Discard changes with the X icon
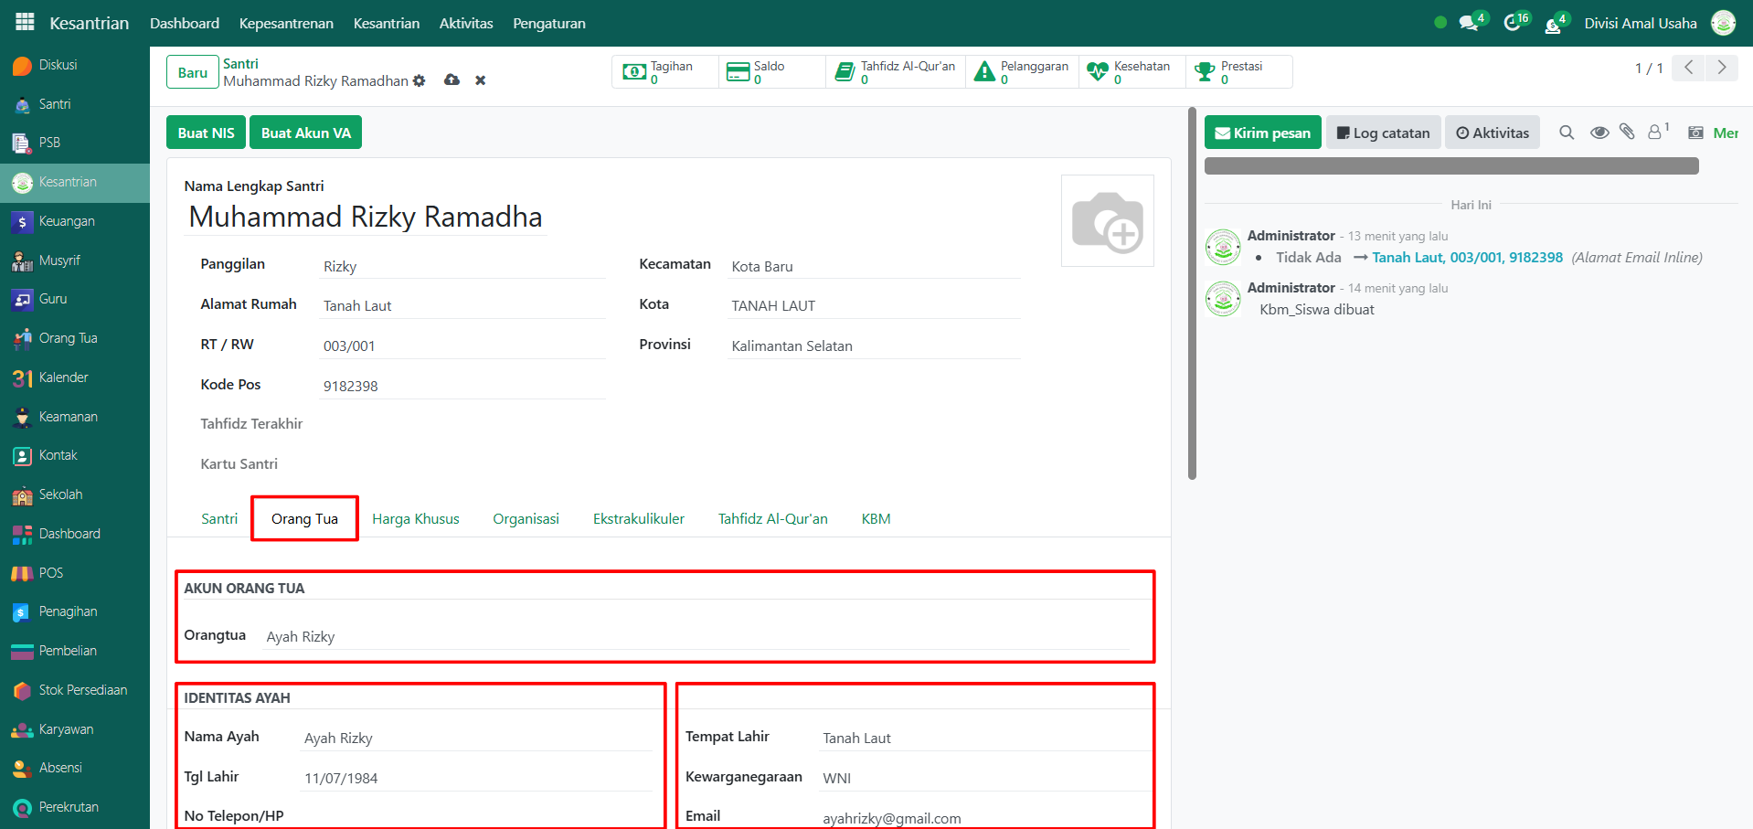 click(480, 80)
